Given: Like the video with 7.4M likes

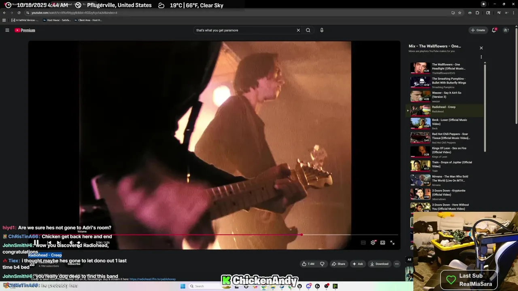Looking at the screenshot, I should (308, 264).
